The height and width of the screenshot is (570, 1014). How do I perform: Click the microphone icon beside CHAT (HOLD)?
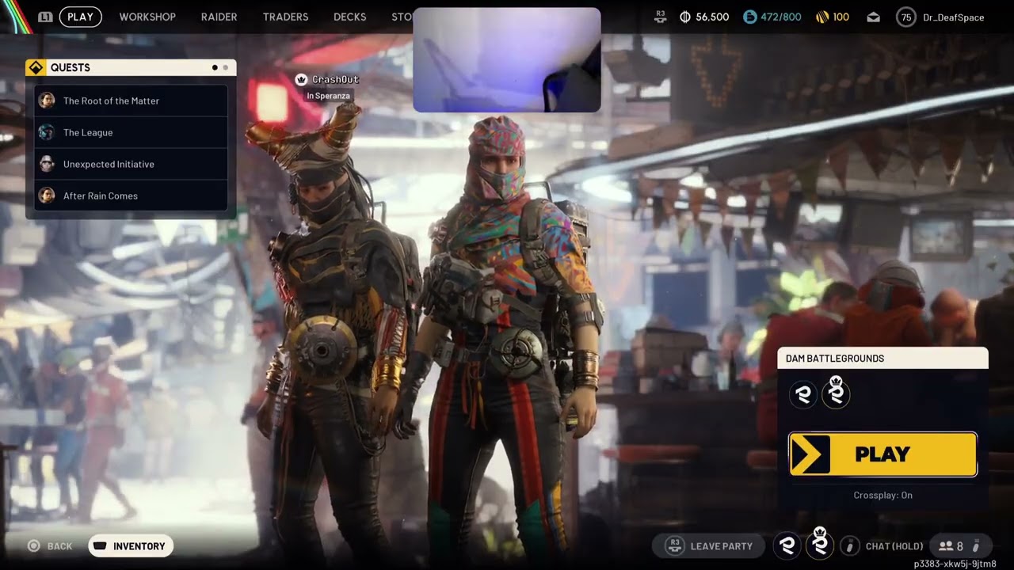coord(850,545)
